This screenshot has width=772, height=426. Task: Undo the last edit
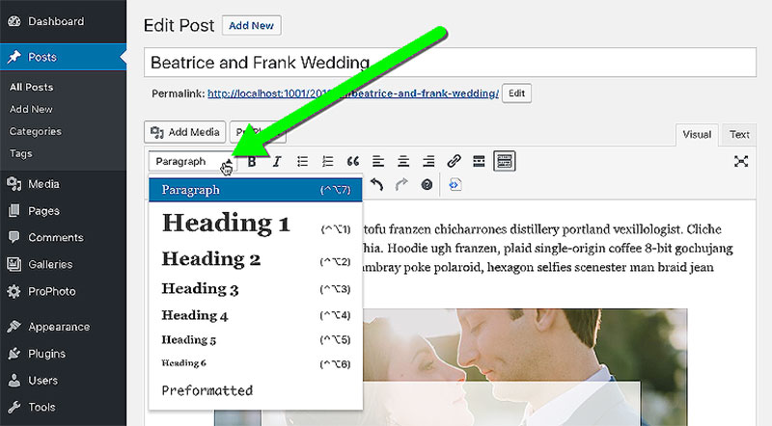(x=376, y=184)
